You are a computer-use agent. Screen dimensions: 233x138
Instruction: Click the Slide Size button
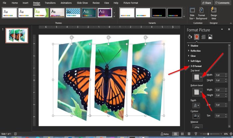coord(192,15)
